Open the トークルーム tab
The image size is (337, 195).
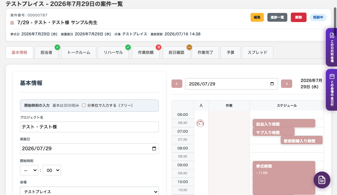pyautogui.click(x=79, y=53)
